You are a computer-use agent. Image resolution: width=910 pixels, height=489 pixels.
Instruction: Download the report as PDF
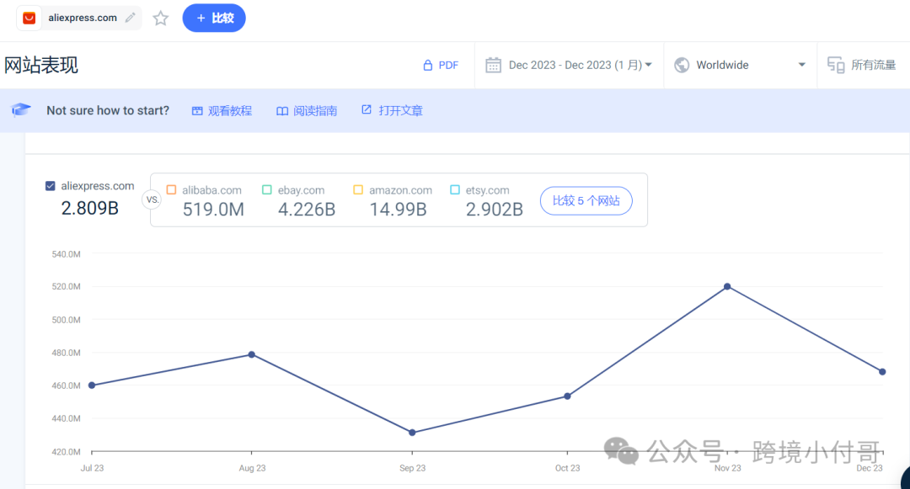click(441, 65)
